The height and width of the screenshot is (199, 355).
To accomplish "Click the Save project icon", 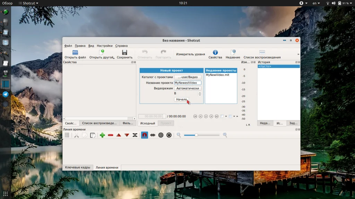I will pyautogui.click(x=124, y=53).
